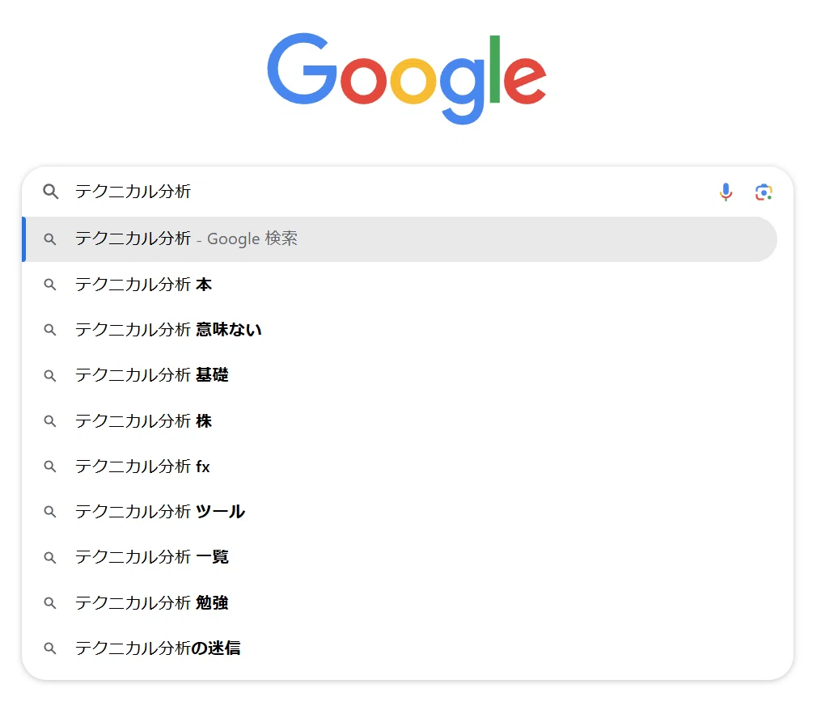
Task: Click magnifier icon beside テクニカル分析 ツール
Action: tap(49, 512)
